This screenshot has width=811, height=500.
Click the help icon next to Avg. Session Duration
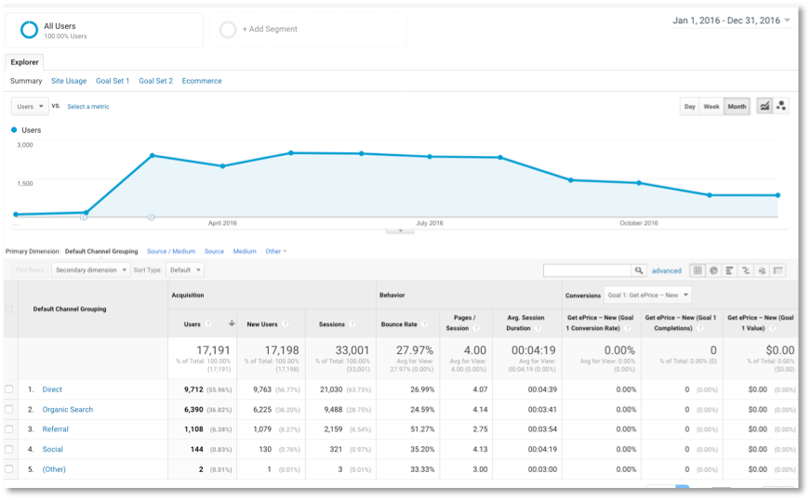pyautogui.click(x=538, y=328)
